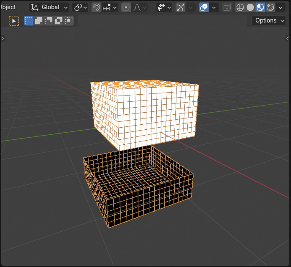Open the Object menu
291x267 pixels.
[x=8, y=7]
